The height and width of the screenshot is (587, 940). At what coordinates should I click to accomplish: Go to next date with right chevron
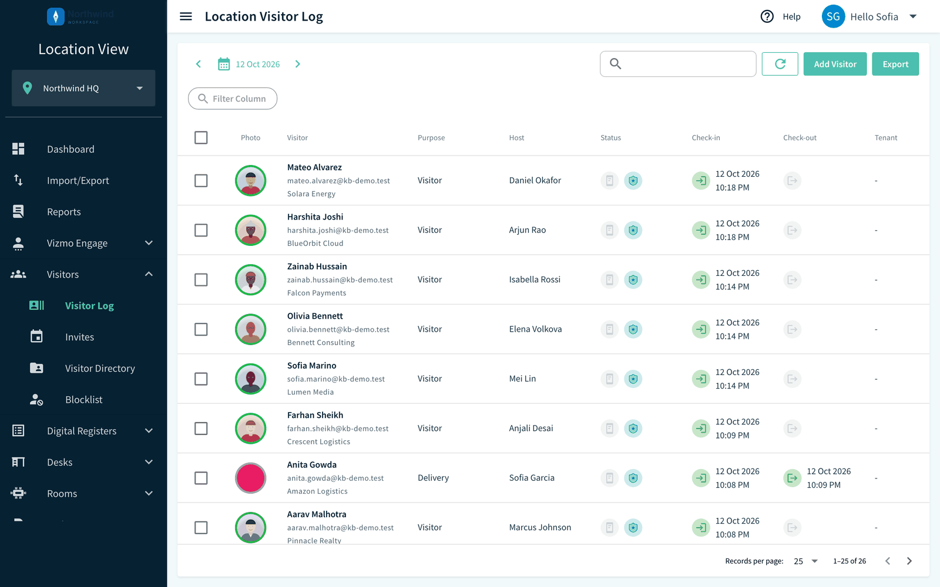tap(297, 64)
